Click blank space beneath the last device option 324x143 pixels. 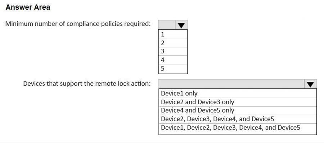click(x=238, y=133)
